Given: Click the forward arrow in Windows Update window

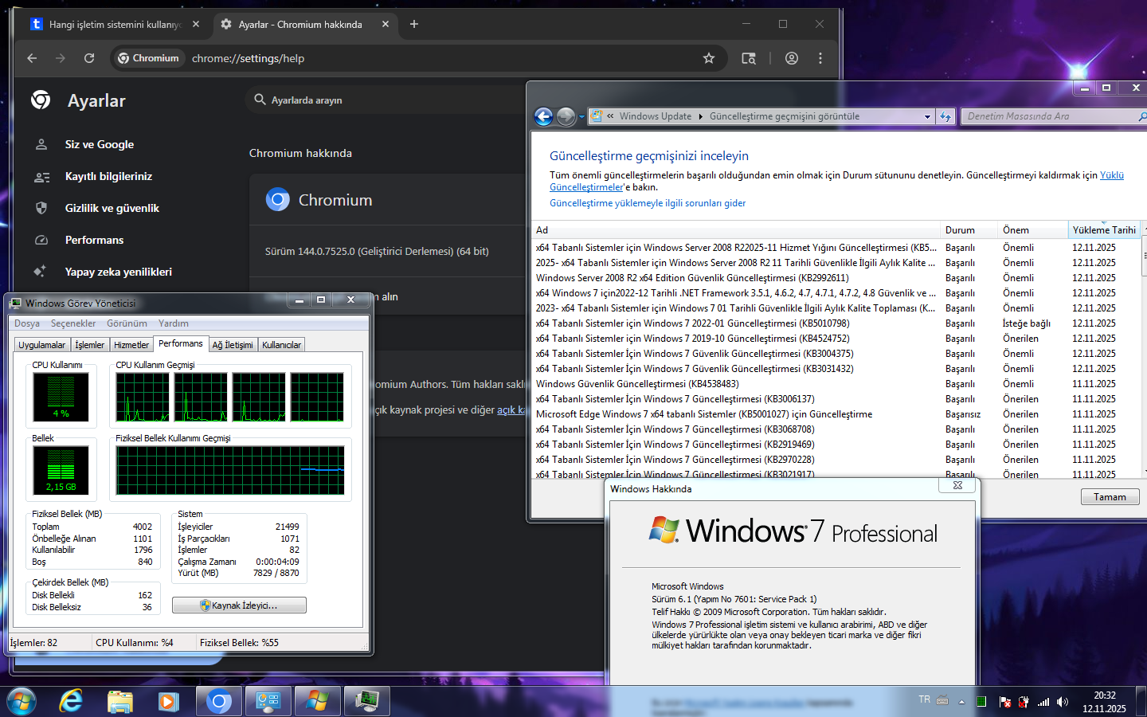Looking at the screenshot, I should (x=566, y=116).
